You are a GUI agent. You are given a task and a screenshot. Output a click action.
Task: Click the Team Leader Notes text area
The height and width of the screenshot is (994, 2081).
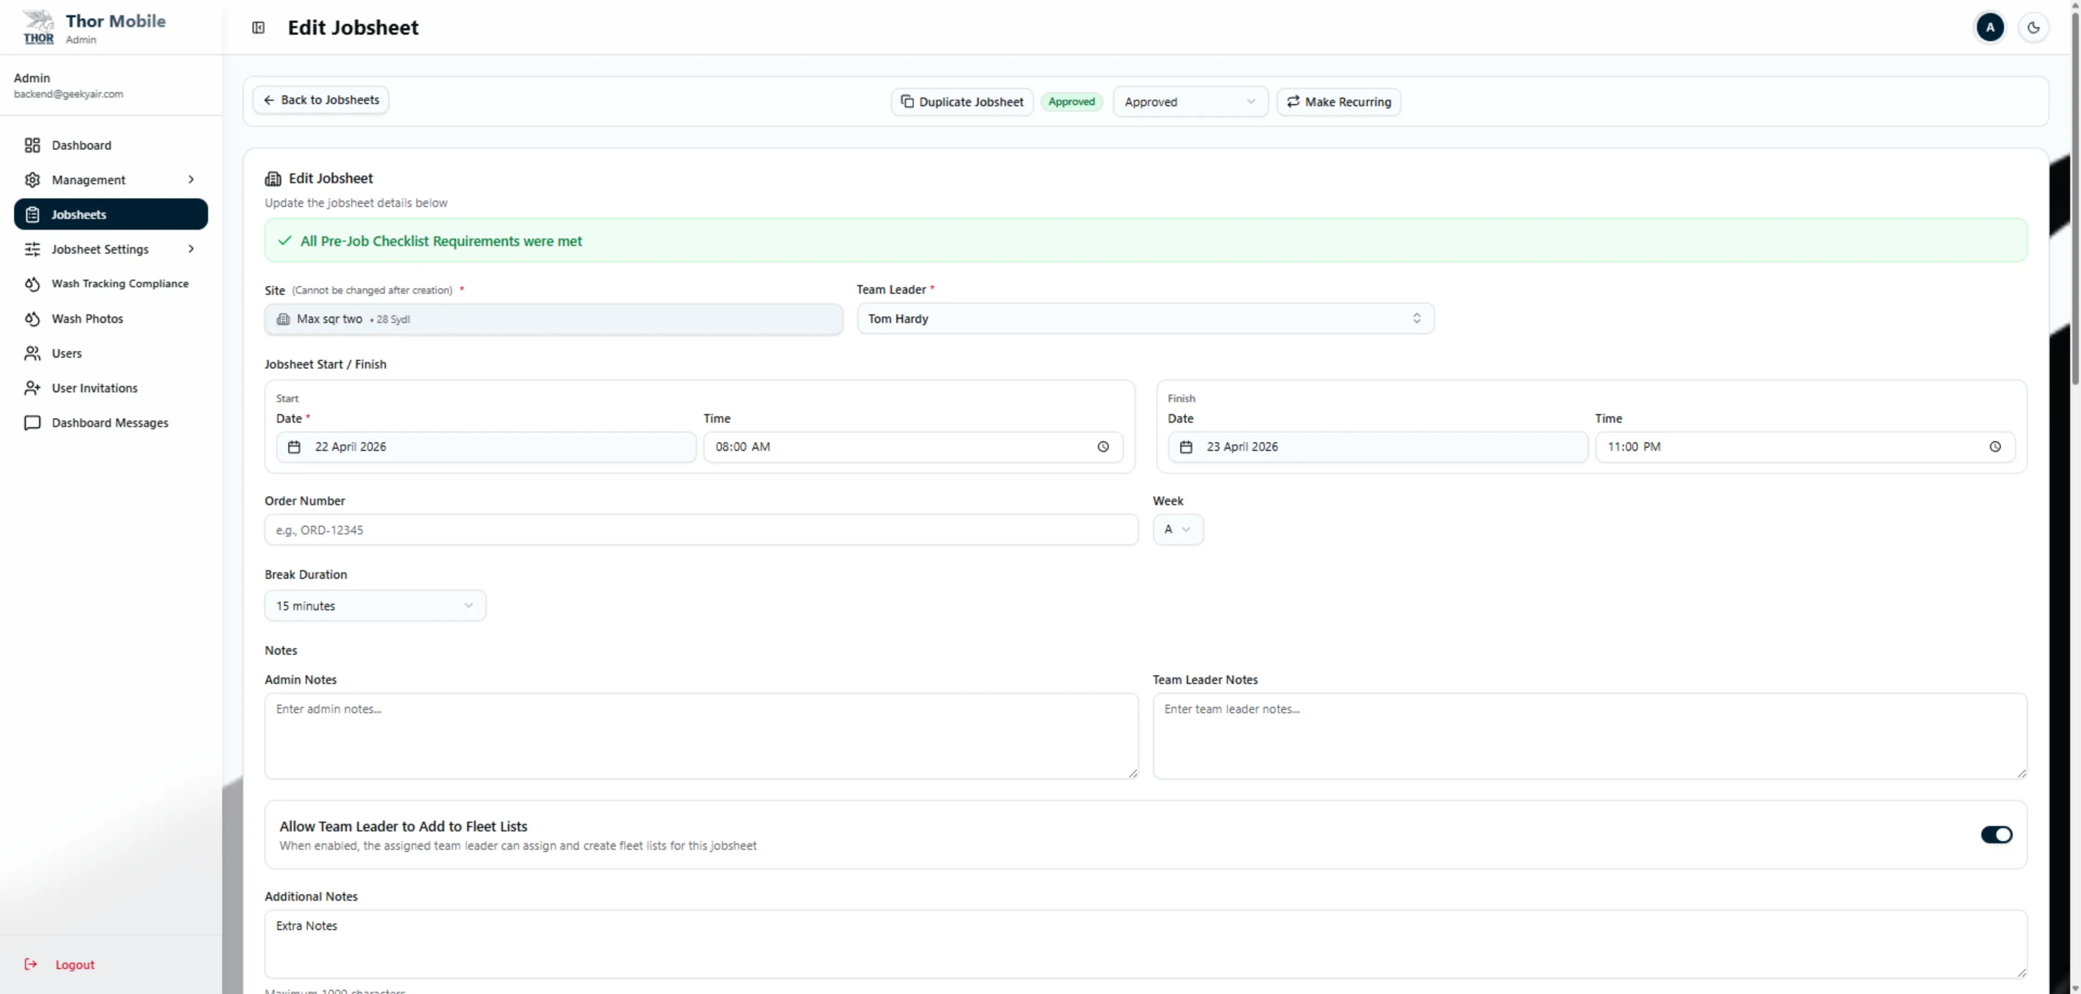pos(1590,736)
